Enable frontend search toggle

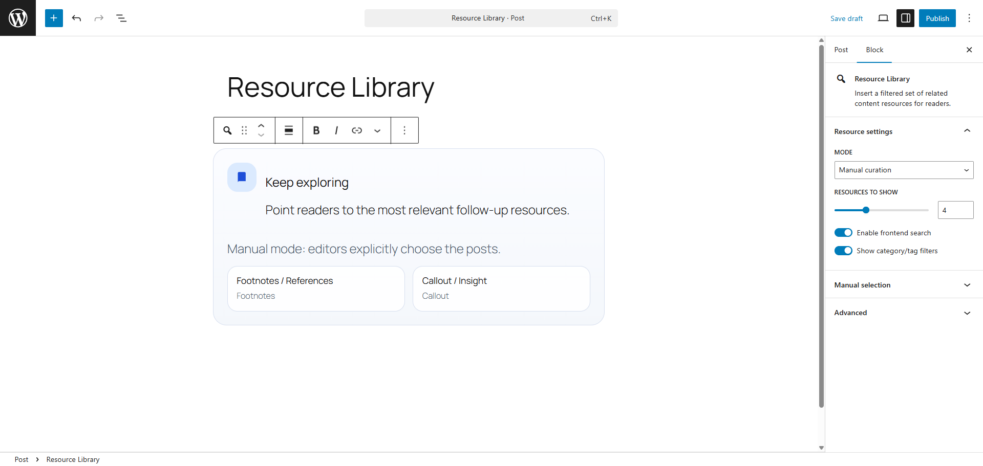click(x=843, y=232)
